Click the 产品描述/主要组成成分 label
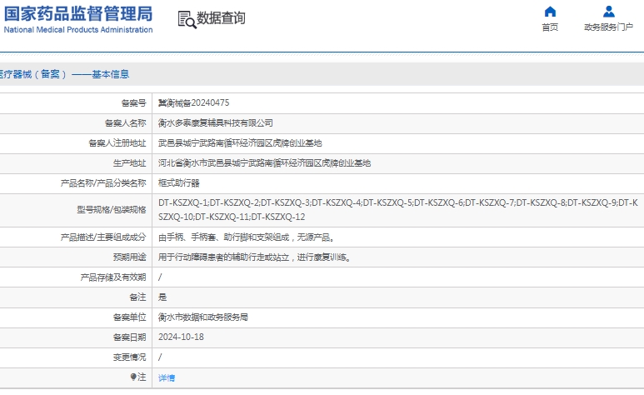The height and width of the screenshot is (395, 644). coord(103,237)
